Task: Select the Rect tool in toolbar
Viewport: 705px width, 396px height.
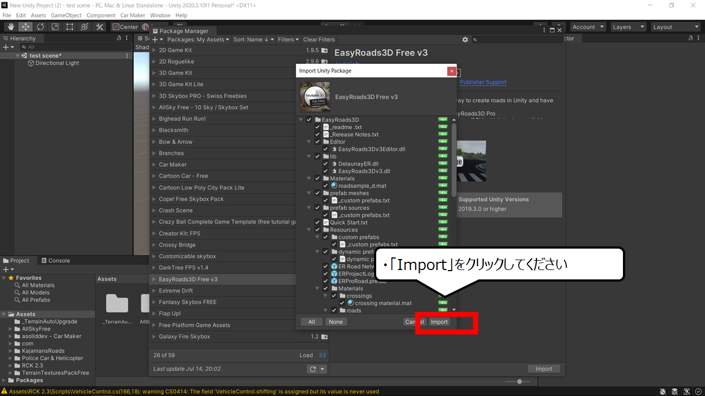Action: 70,27
